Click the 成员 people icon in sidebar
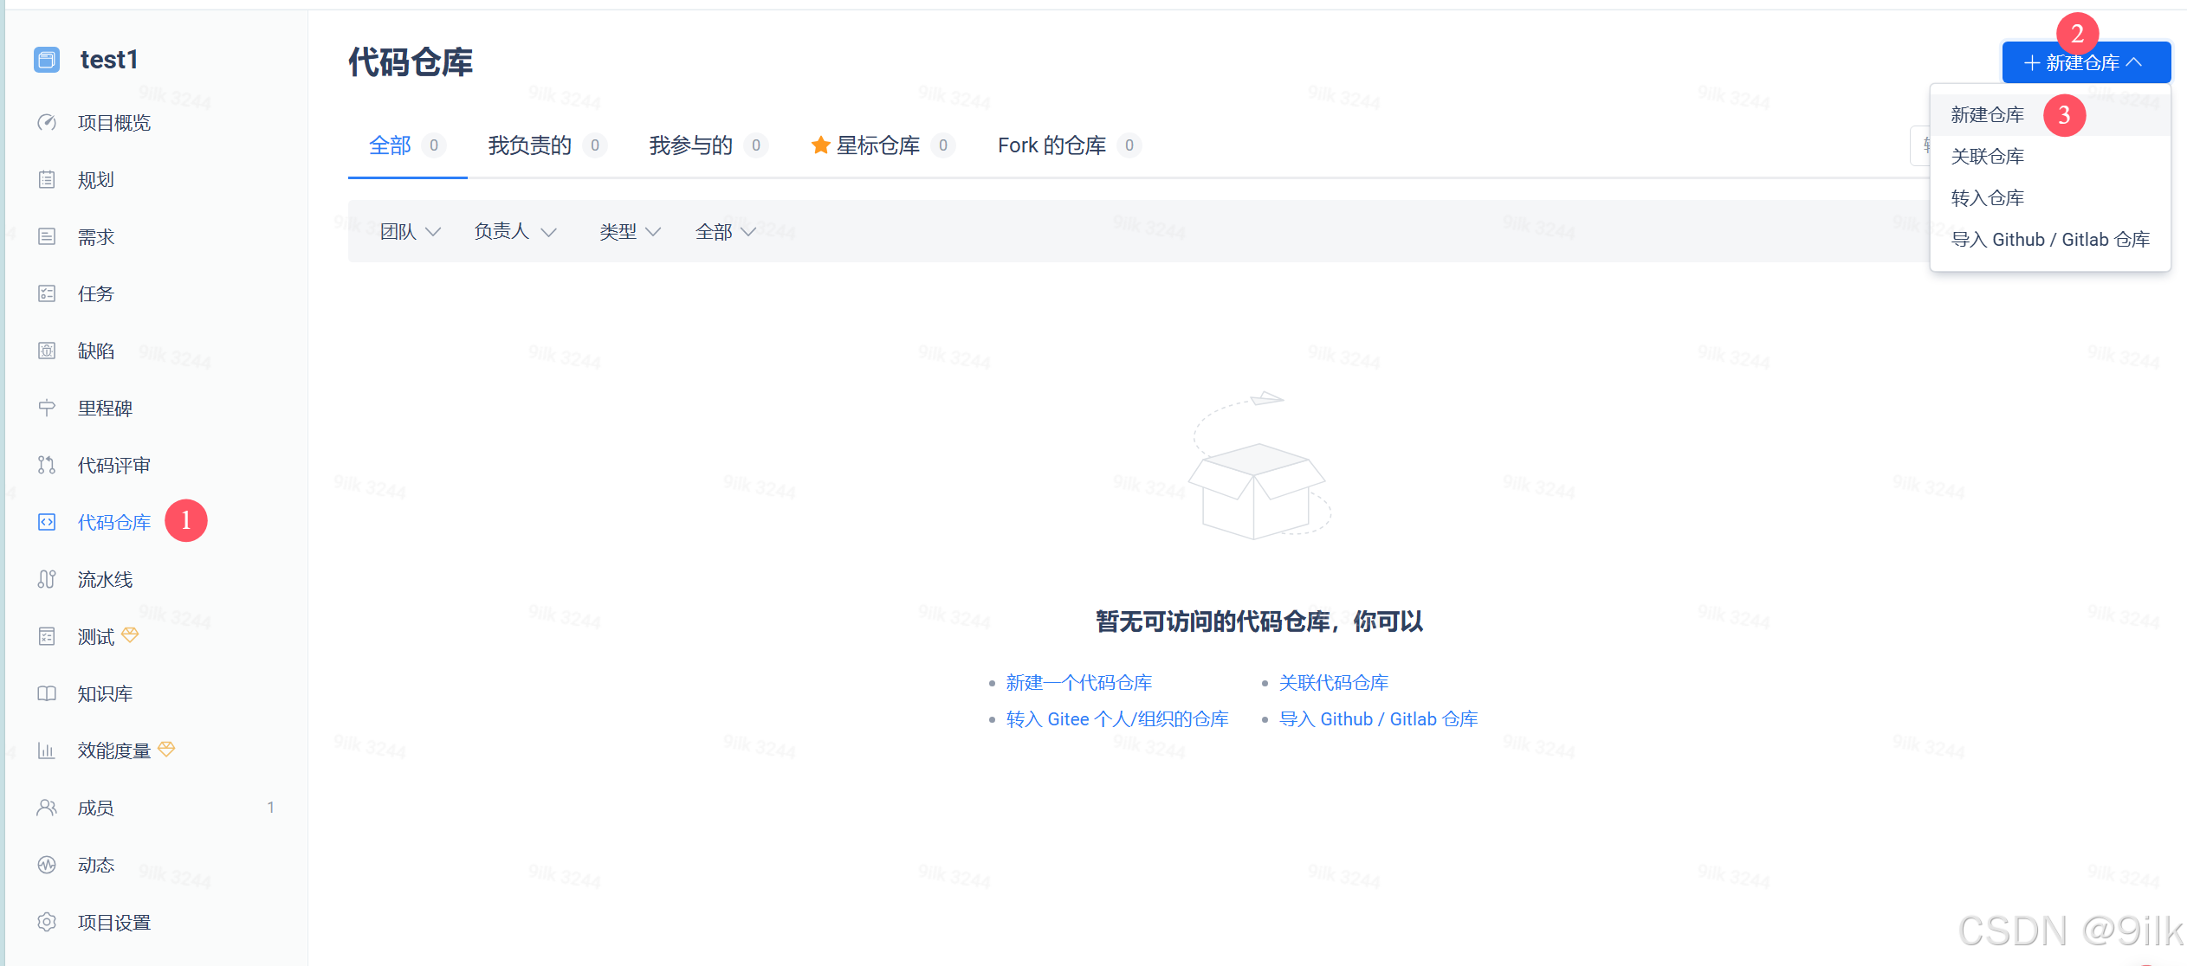This screenshot has width=2187, height=966. click(x=47, y=808)
